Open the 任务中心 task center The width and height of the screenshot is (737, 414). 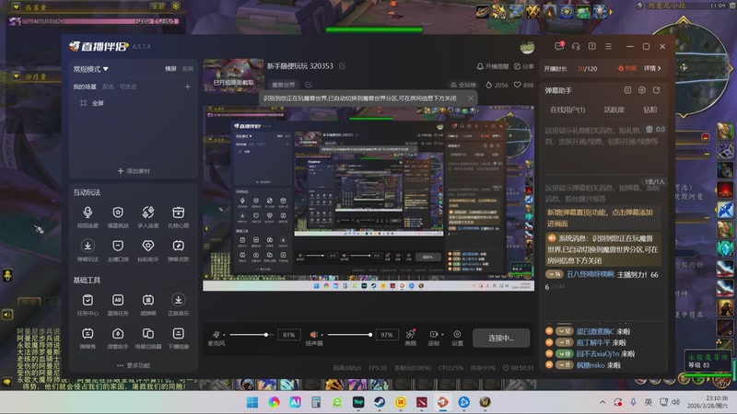tap(88, 305)
